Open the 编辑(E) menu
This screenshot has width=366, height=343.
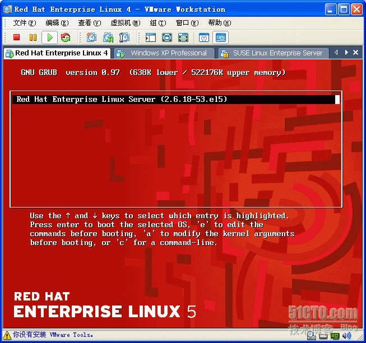click(57, 23)
